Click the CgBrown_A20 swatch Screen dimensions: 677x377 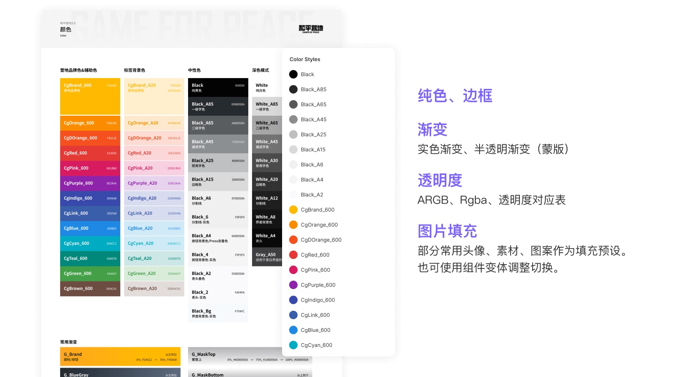pyautogui.click(x=154, y=289)
